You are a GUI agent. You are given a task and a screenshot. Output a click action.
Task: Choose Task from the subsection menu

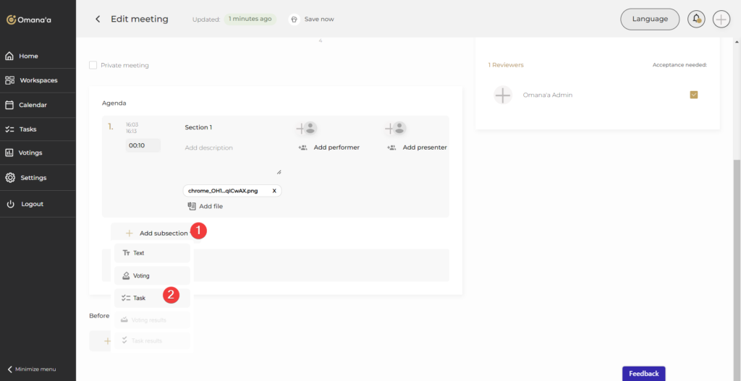tap(139, 298)
